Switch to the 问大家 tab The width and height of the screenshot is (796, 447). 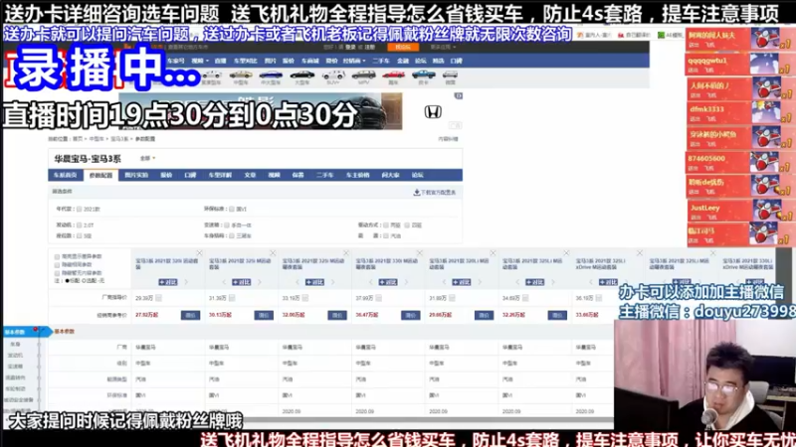[x=390, y=175]
